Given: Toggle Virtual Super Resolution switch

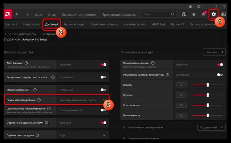Looking at the screenshot, I should 103,77.
